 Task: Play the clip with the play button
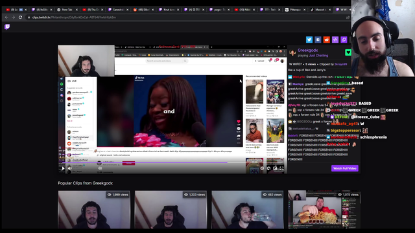(64, 168)
